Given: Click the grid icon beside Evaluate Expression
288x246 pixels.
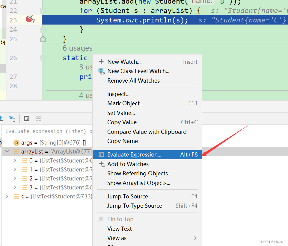Looking at the screenshot, I should (x=101, y=154).
